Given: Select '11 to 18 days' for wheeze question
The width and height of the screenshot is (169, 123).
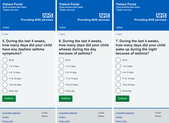Looking at the screenshot, I should [62, 79].
